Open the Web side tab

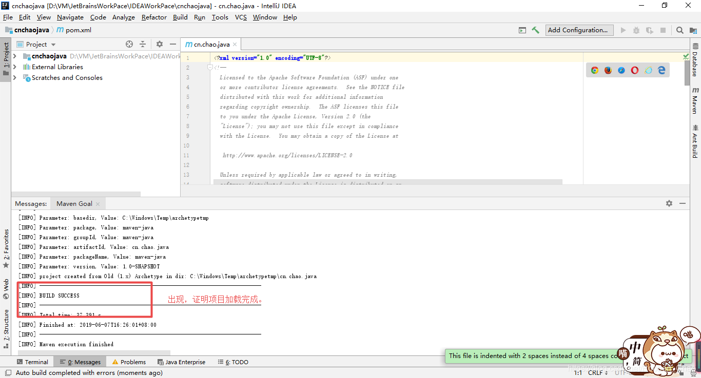coord(6,289)
